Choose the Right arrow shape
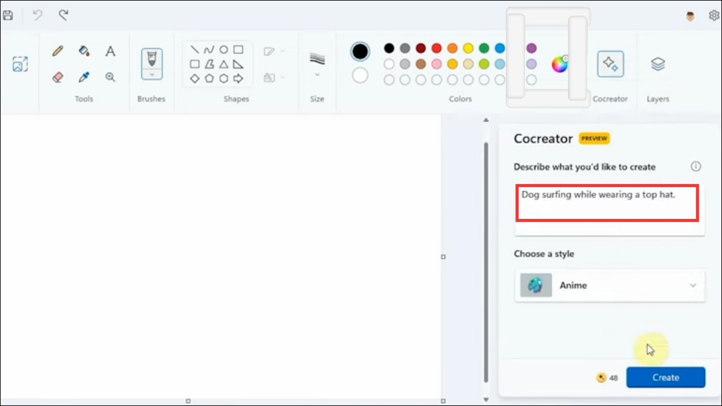Screen dimensions: 722x406 pyautogui.click(x=238, y=78)
